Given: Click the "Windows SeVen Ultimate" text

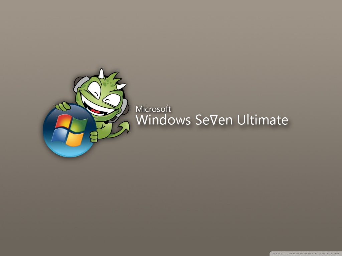Looking at the screenshot, I should (212, 120).
